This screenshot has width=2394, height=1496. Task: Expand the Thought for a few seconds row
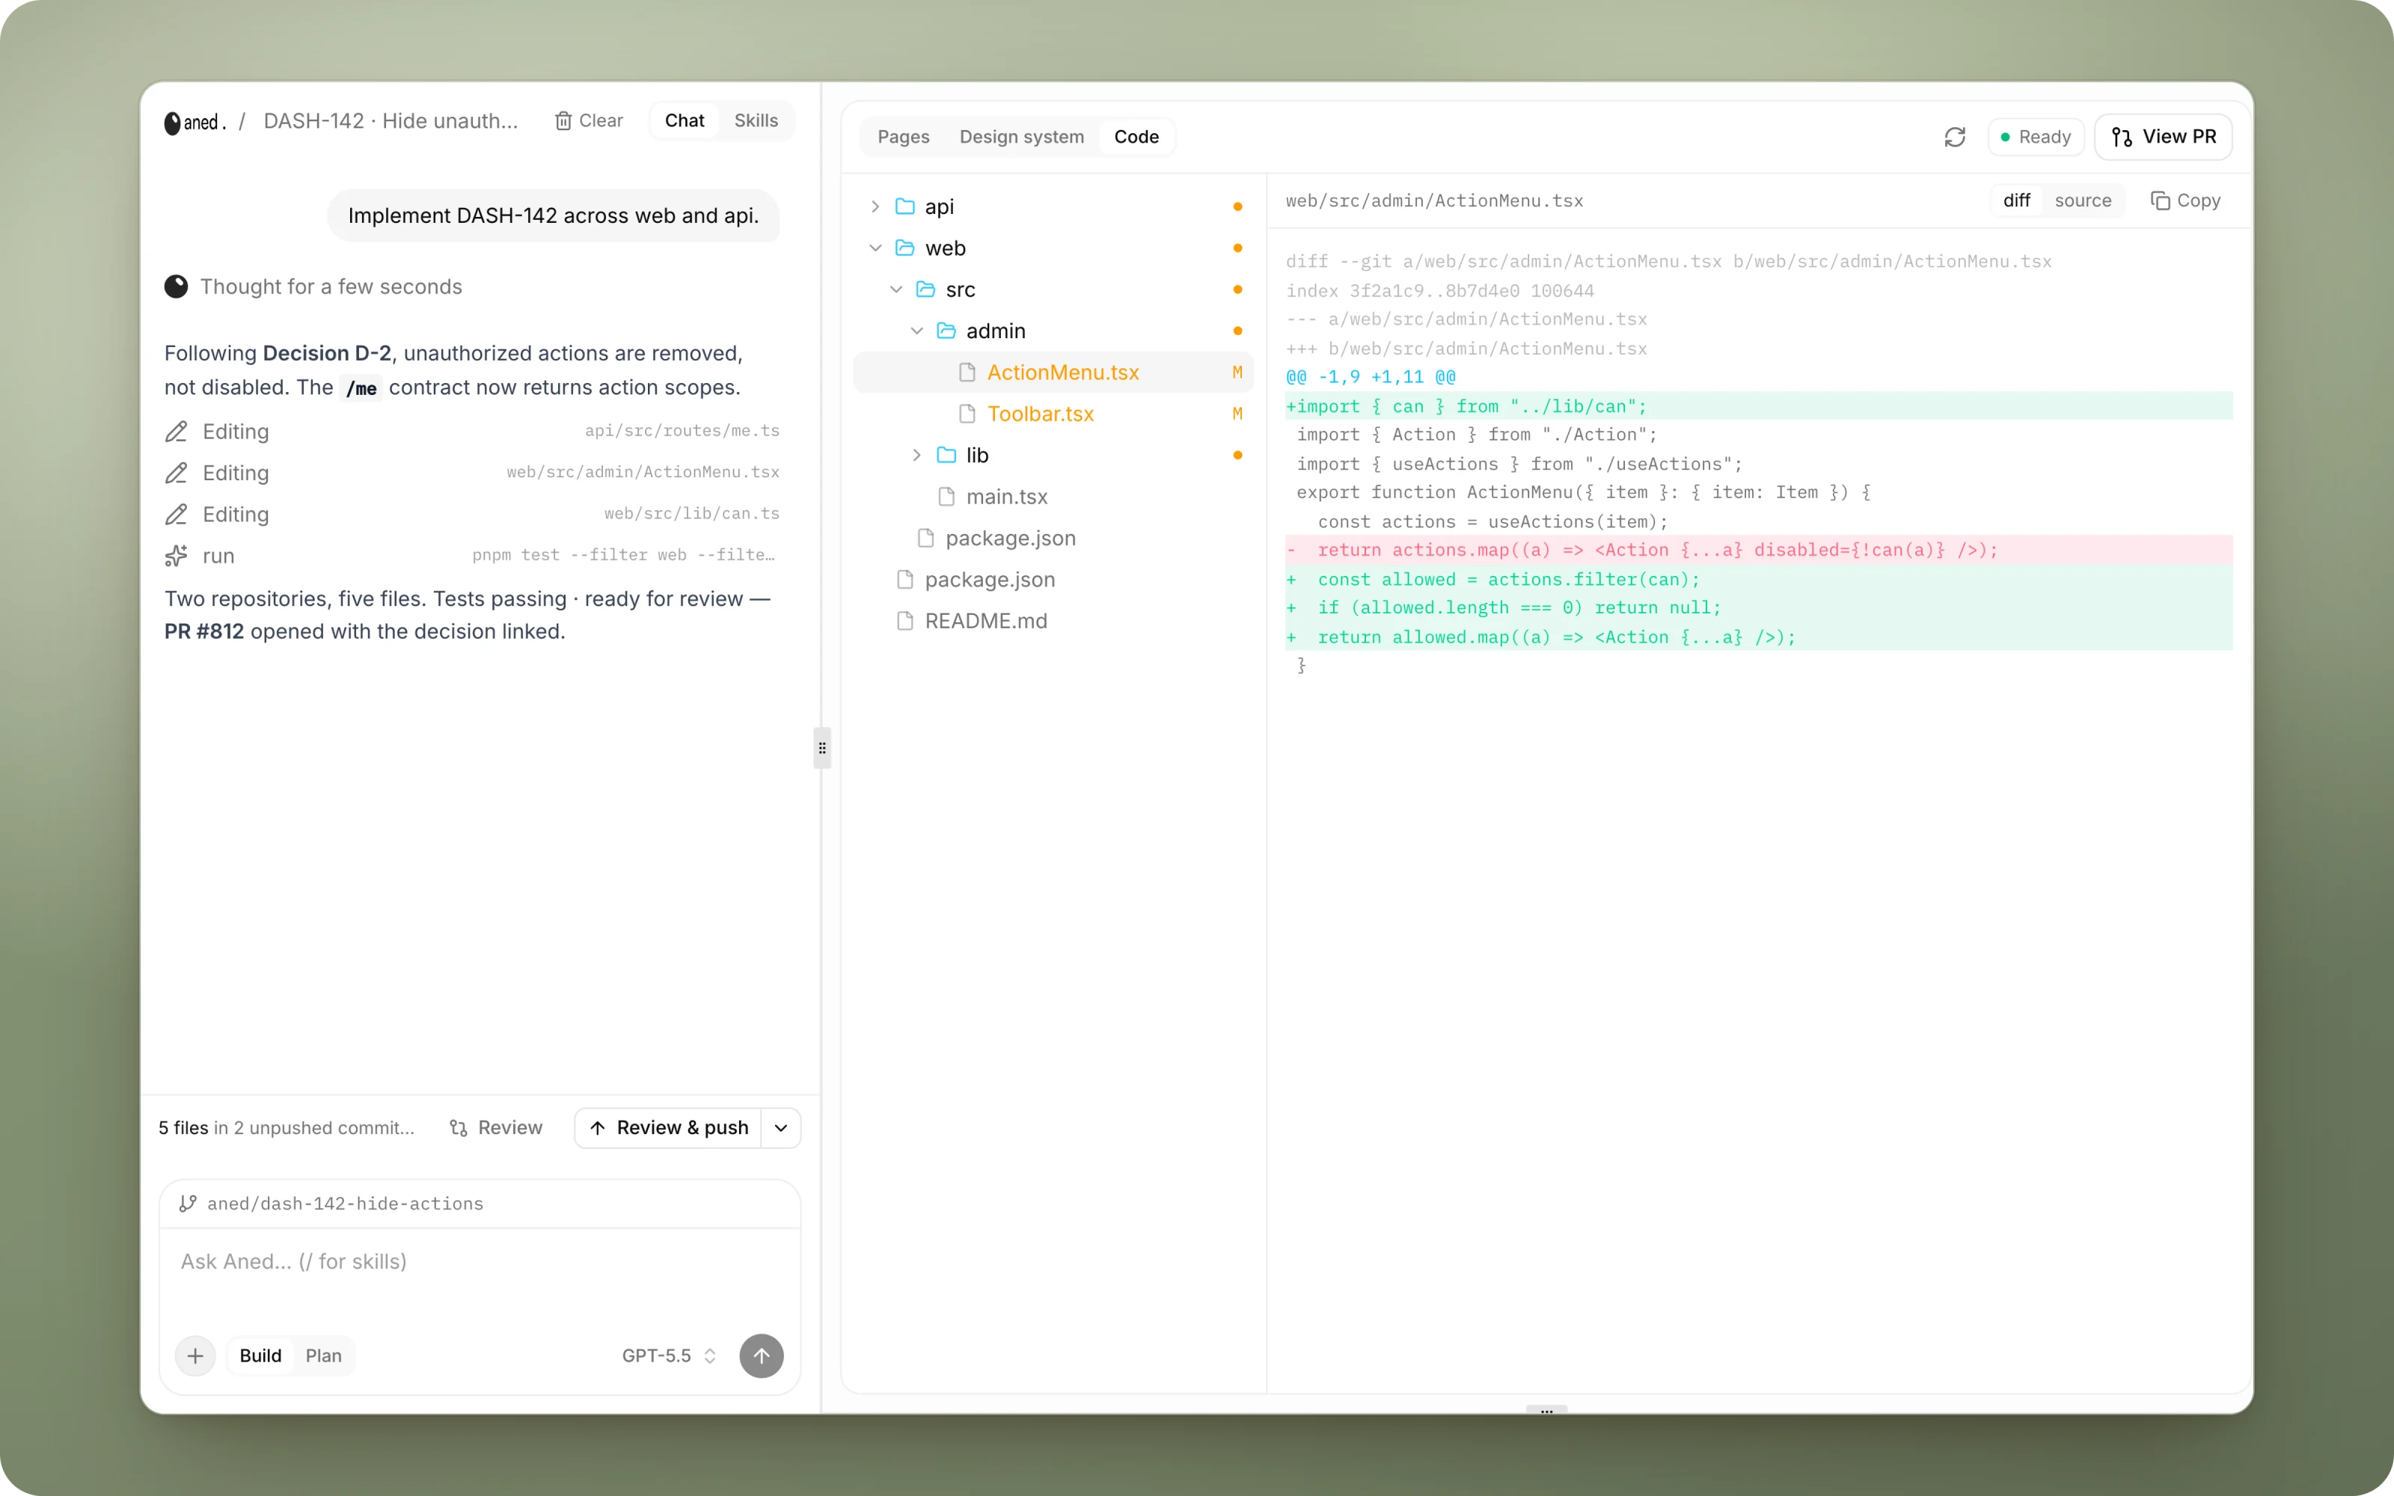(313, 287)
